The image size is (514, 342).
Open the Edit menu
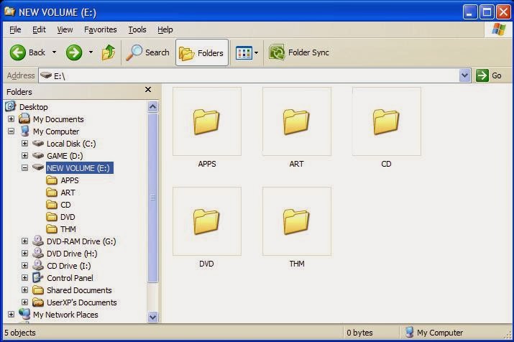[39, 29]
